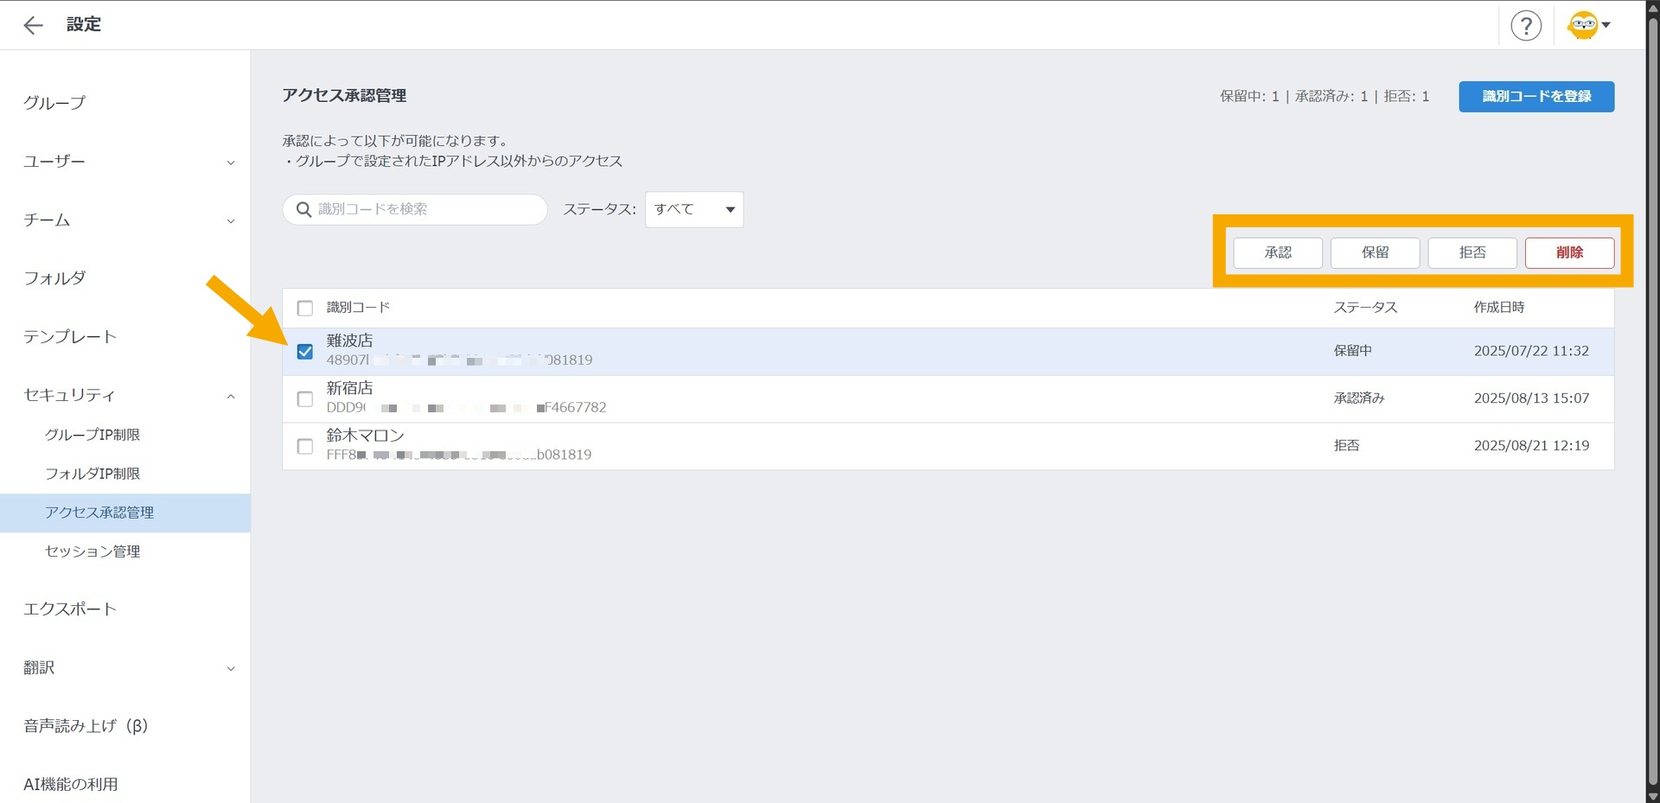
Task: Open the help question mark icon
Action: (1525, 26)
